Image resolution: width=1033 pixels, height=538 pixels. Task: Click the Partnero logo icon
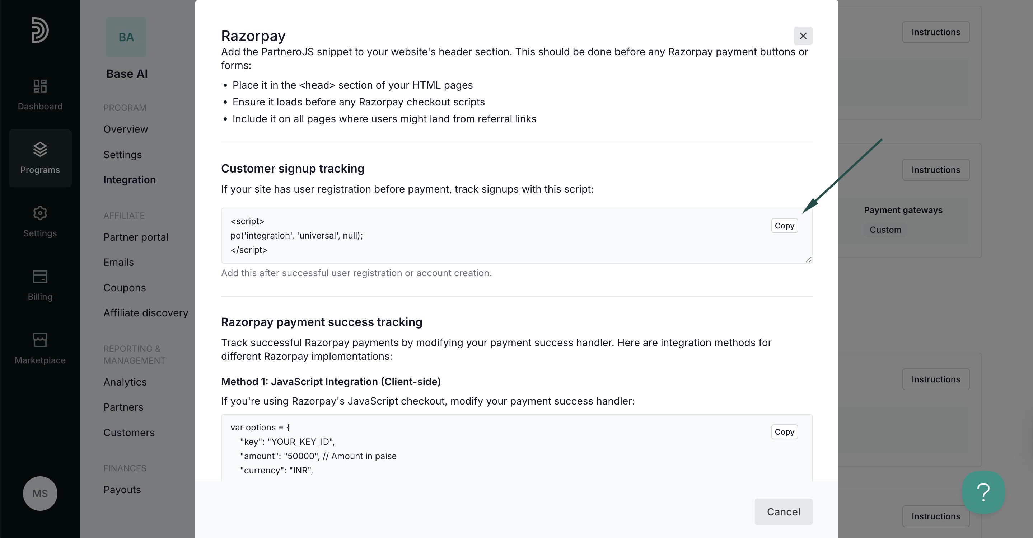click(40, 30)
